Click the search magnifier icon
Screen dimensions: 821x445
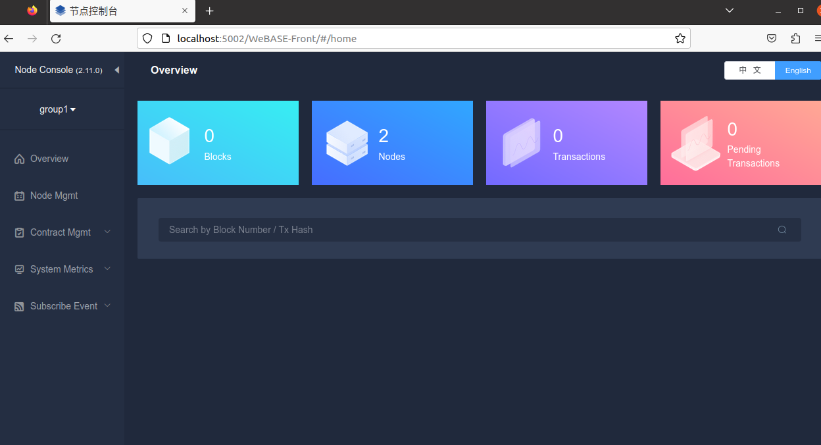click(782, 229)
